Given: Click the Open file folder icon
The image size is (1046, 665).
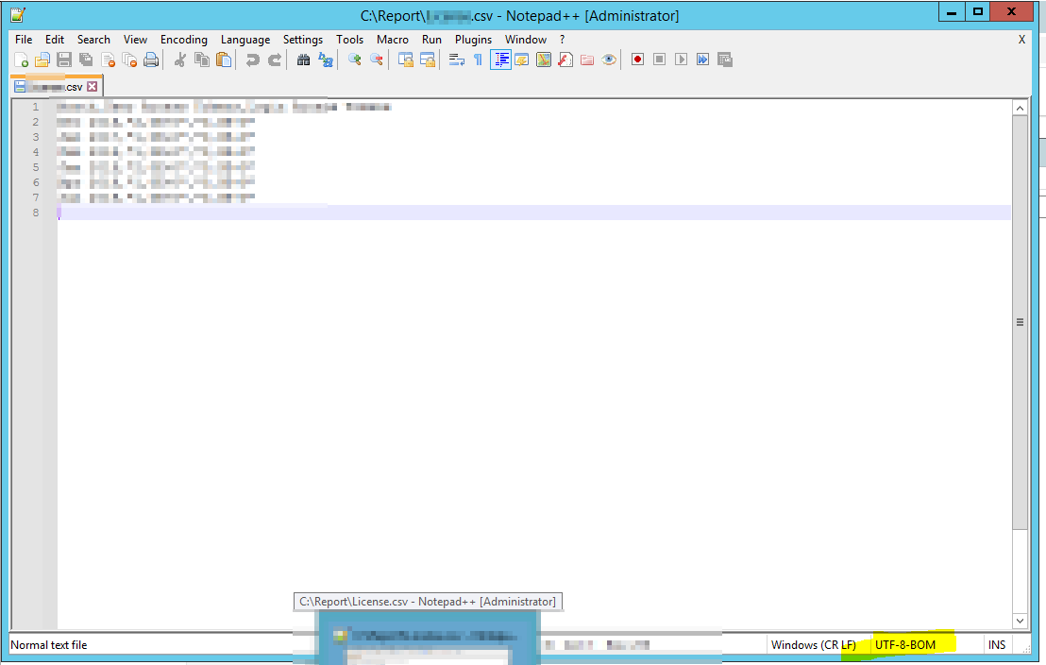Looking at the screenshot, I should click(x=42, y=60).
